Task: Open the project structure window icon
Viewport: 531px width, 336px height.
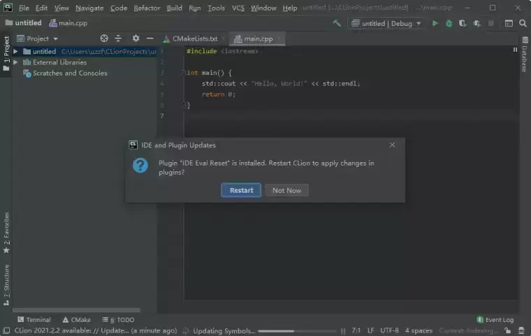Action: pos(509,23)
